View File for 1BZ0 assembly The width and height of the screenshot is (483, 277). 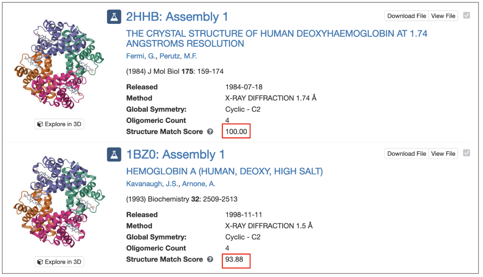(x=443, y=154)
